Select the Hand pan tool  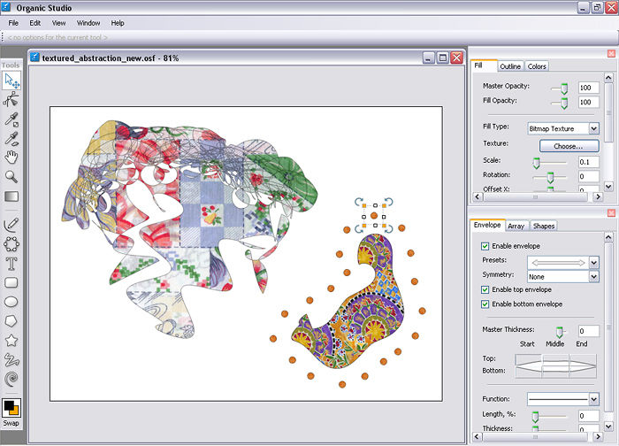pos(11,158)
